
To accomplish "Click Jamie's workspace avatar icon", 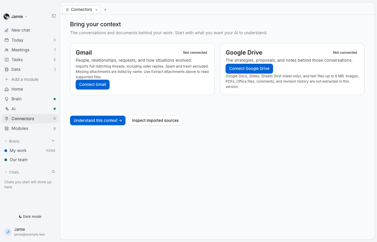I will tap(6, 17).
